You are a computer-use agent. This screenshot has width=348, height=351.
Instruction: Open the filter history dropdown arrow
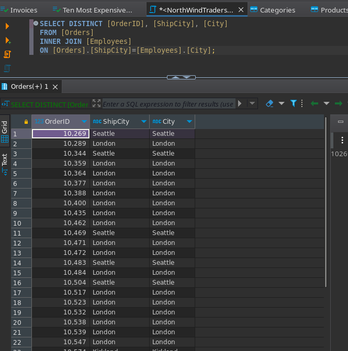(x=253, y=103)
